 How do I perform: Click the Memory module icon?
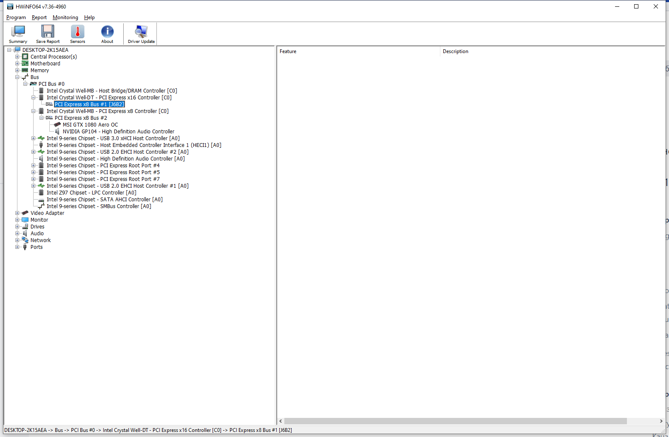click(25, 70)
